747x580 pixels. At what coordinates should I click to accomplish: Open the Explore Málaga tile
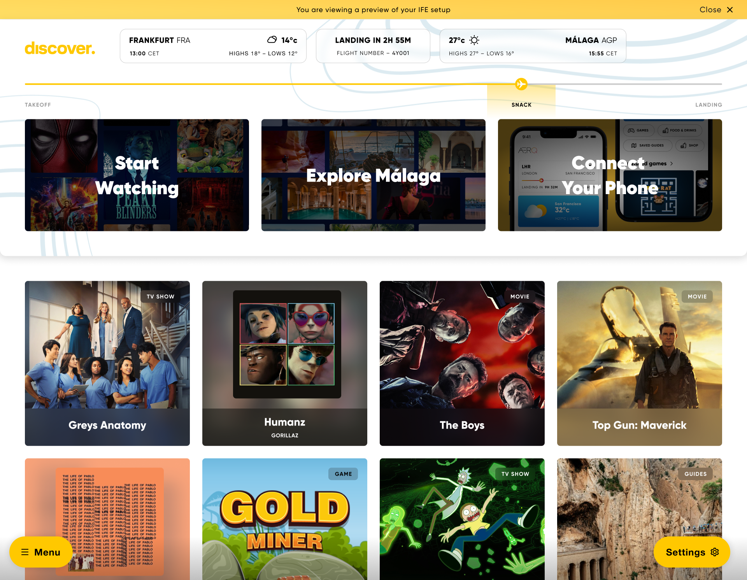click(x=373, y=175)
